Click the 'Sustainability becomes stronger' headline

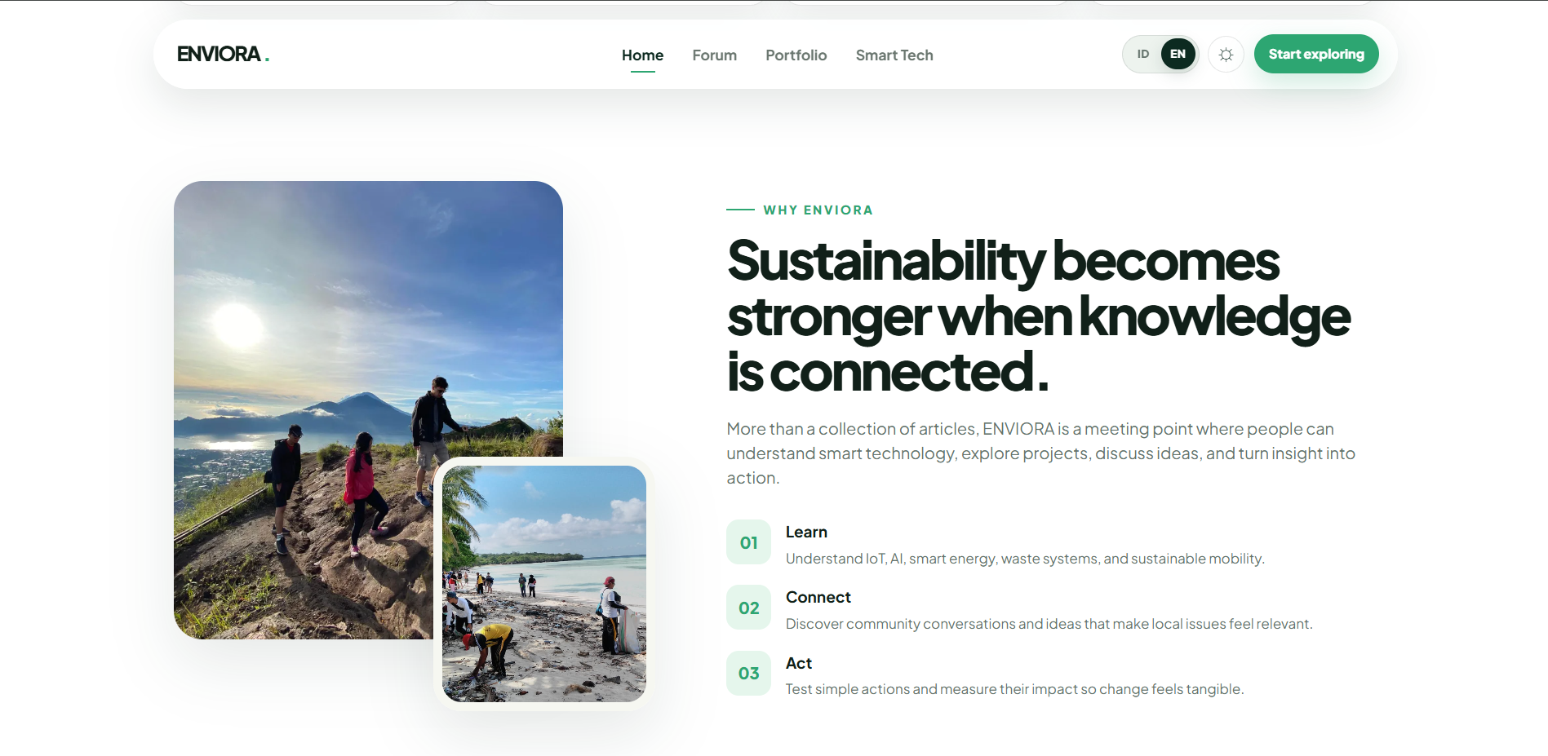coord(1038,316)
